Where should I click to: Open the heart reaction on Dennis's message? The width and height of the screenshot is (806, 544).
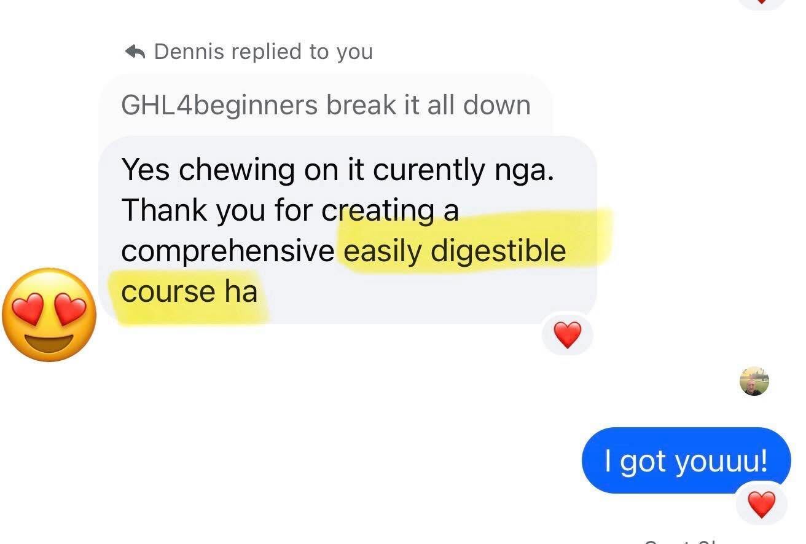point(567,336)
